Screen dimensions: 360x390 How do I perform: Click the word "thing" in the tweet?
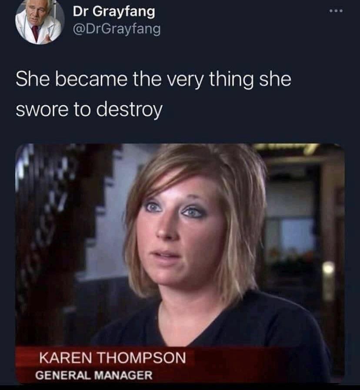231,79
